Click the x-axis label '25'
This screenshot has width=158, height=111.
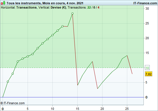[127, 109]
